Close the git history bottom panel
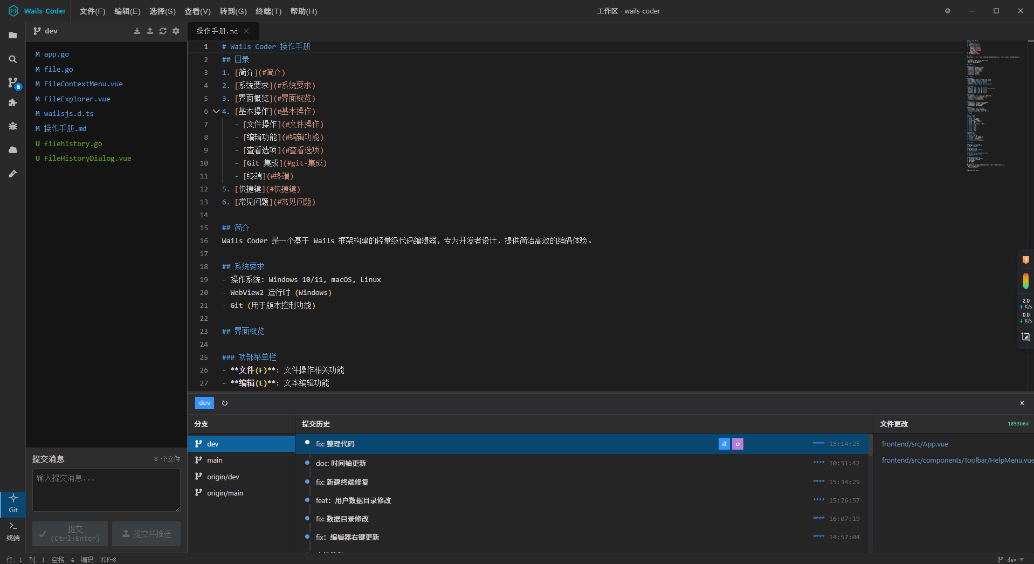This screenshot has height=564, width=1034. pyautogui.click(x=1022, y=403)
